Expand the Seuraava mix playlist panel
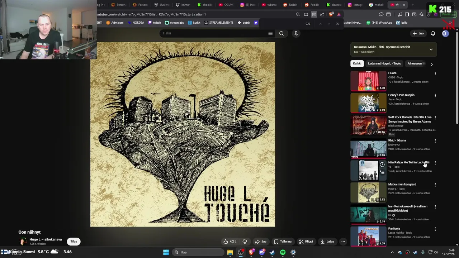 point(431,49)
